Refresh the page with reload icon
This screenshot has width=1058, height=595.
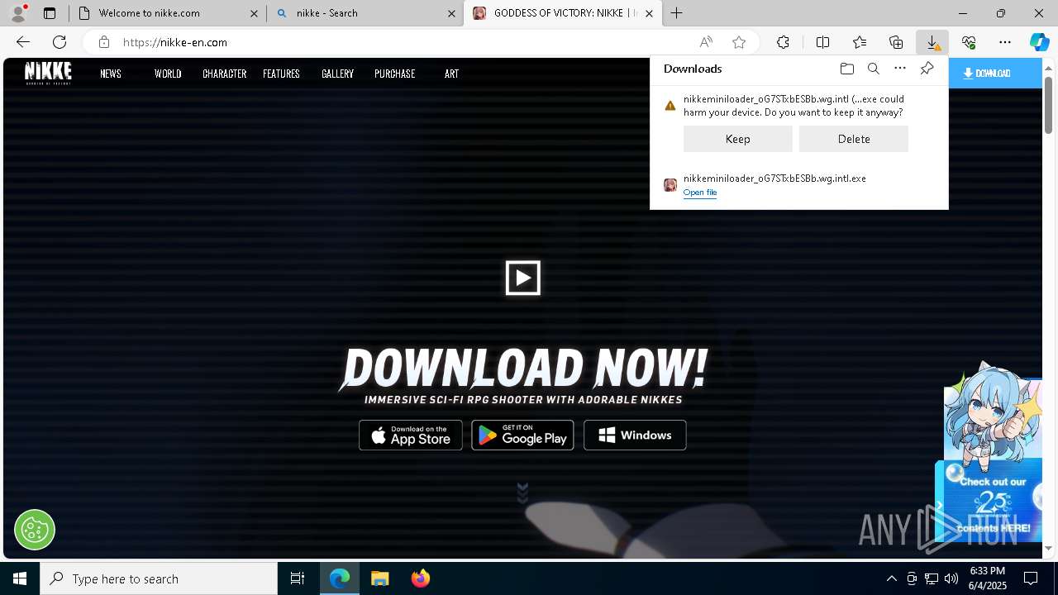pyautogui.click(x=60, y=42)
